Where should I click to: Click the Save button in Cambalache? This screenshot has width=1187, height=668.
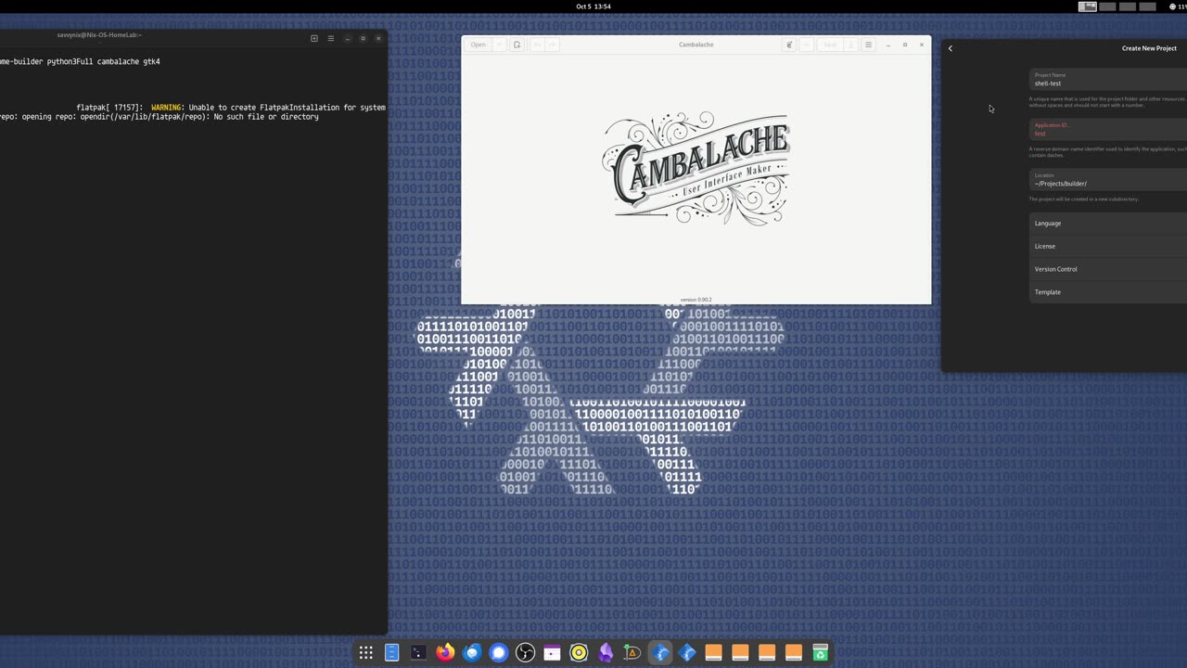pyautogui.click(x=830, y=45)
